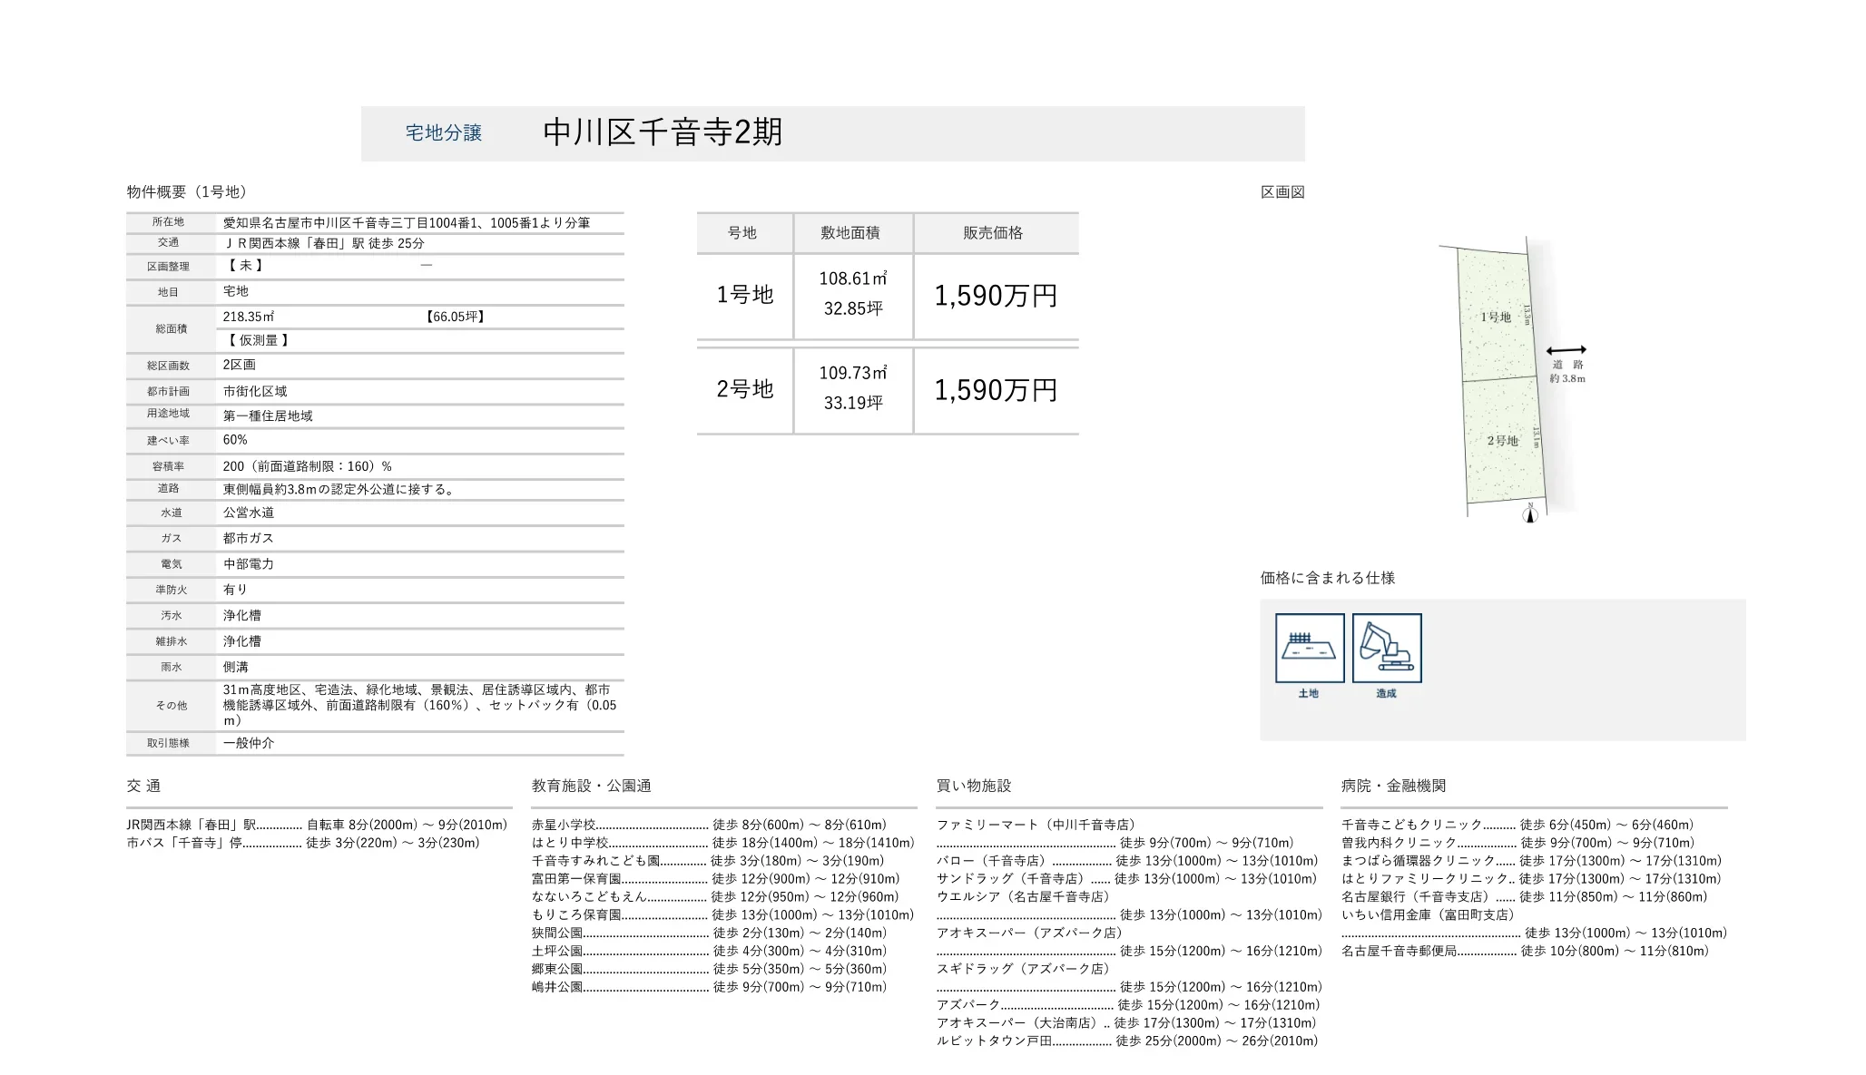
Task: Click the 物件概要（1号地） heading
Action: [188, 191]
